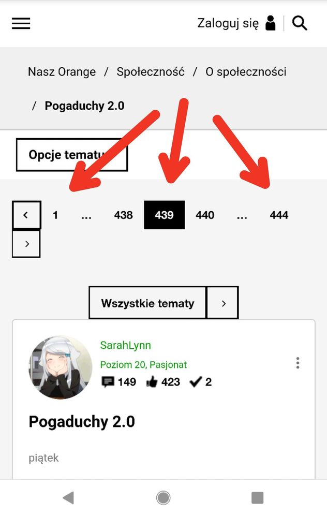The height and width of the screenshot is (517, 327).
Task: Click the comment count icon showing 149
Action: pos(108,382)
